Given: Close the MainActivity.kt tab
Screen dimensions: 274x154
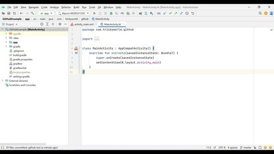Looking at the screenshot, I should point(123,24).
